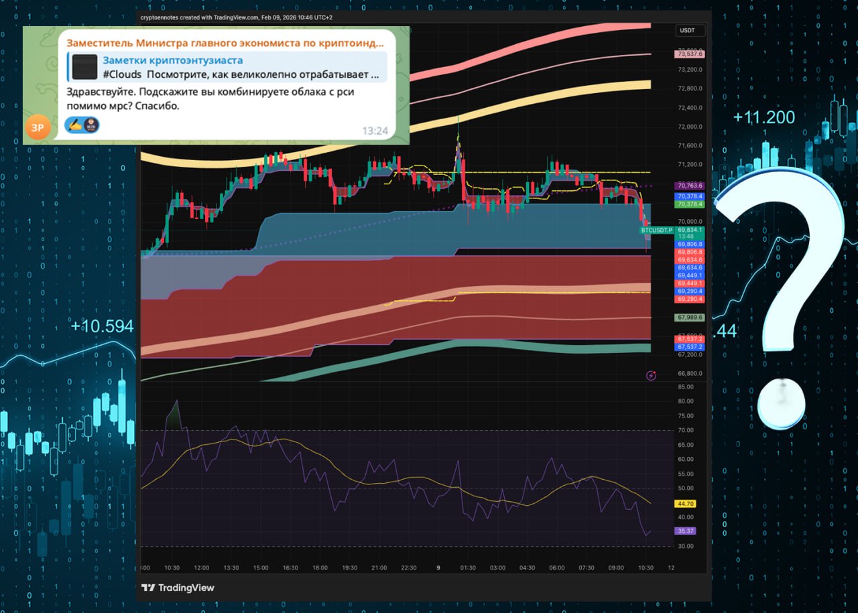Click the large question mark graphic
Viewport: 858px width, 613px height.
click(x=780, y=294)
